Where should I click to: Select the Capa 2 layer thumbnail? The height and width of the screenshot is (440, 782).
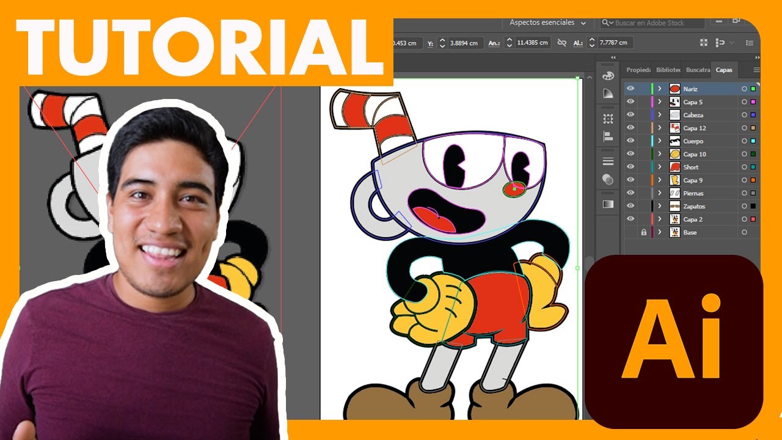click(x=674, y=219)
